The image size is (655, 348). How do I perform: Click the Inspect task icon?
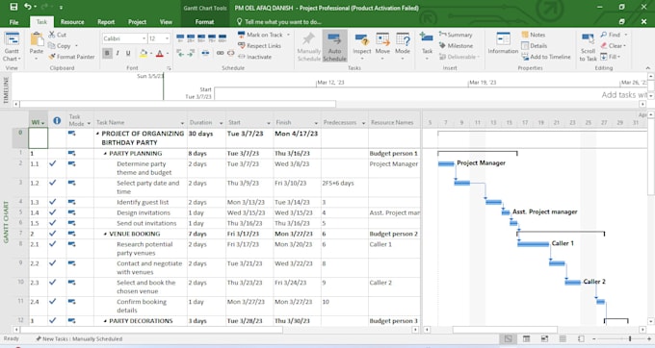click(362, 40)
